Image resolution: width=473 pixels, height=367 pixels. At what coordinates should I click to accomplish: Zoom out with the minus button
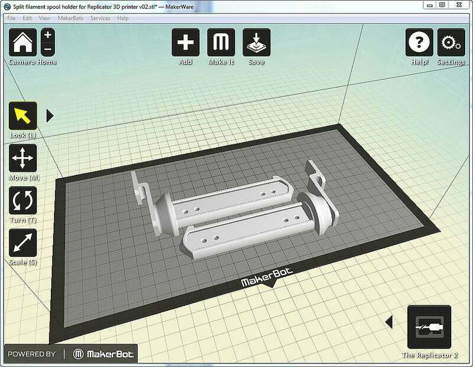tap(48, 49)
